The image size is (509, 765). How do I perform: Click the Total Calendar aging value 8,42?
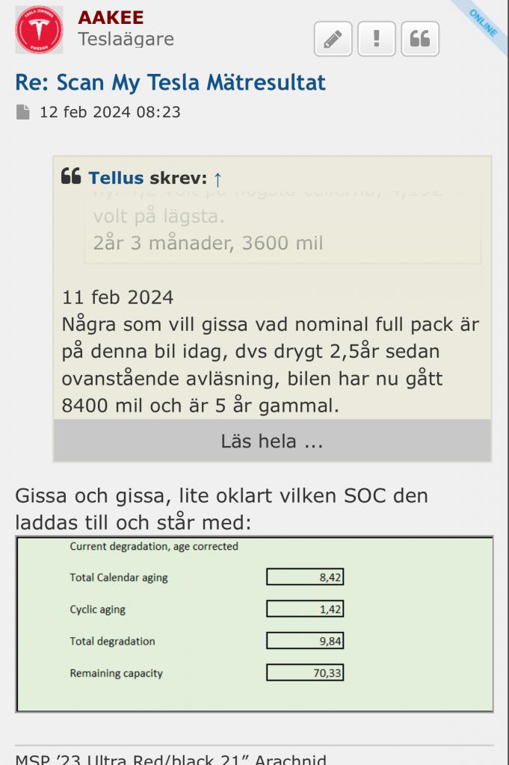305,577
